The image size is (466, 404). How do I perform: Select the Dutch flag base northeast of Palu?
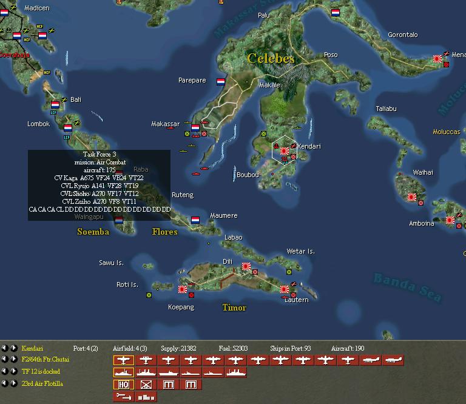(x=336, y=13)
